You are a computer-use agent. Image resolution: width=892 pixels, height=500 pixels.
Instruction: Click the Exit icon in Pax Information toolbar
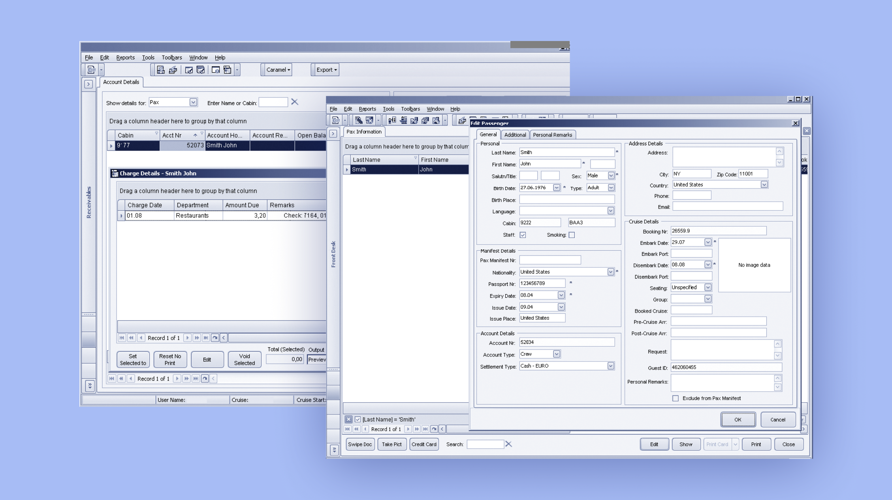[335, 120]
